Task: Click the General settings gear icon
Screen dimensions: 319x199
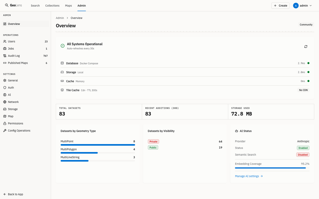Action: point(5,80)
